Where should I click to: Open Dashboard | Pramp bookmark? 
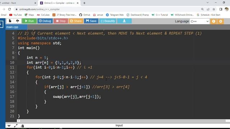138,15
